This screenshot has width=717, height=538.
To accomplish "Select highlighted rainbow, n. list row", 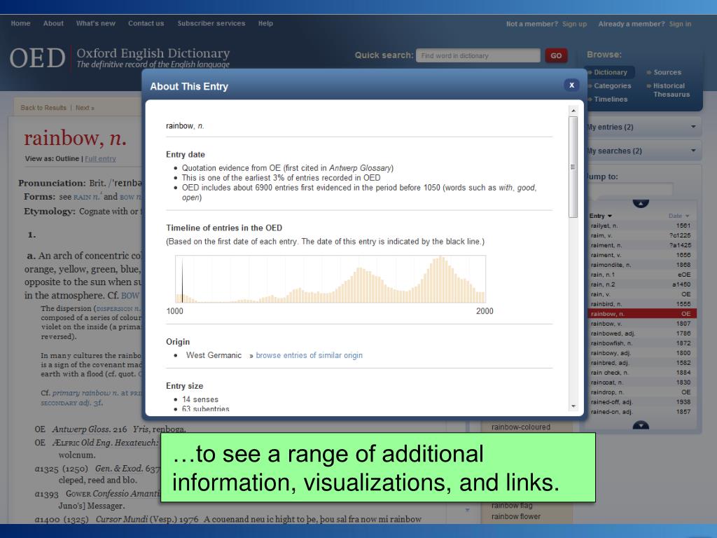I will pyautogui.click(x=642, y=314).
